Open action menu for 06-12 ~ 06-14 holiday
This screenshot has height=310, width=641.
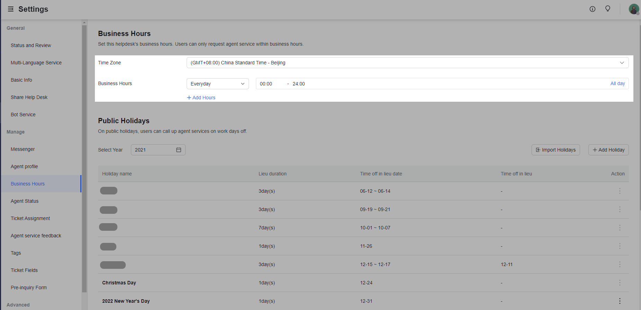(x=620, y=191)
